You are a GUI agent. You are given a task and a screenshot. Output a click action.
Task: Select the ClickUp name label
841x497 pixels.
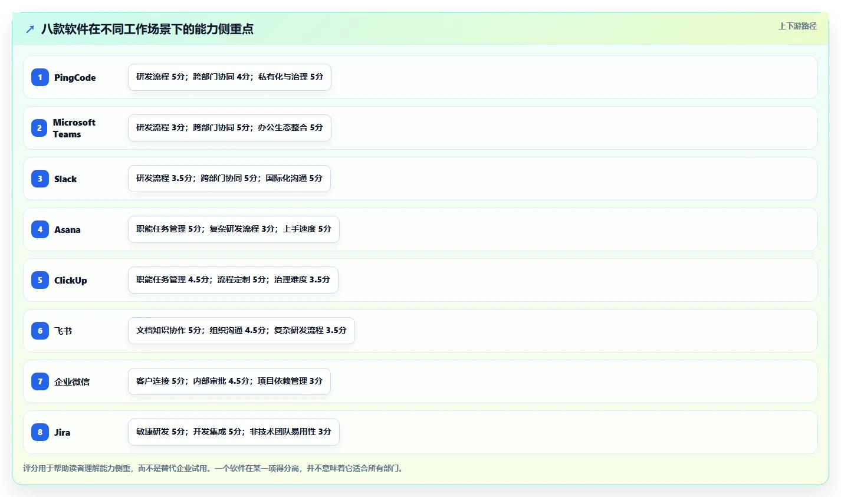[71, 280]
